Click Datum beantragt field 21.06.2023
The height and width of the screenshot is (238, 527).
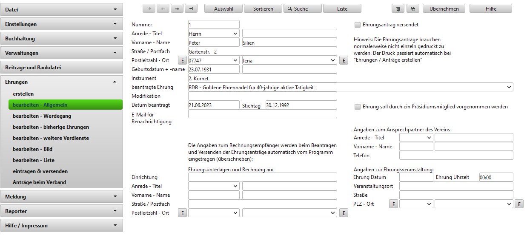point(214,105)
